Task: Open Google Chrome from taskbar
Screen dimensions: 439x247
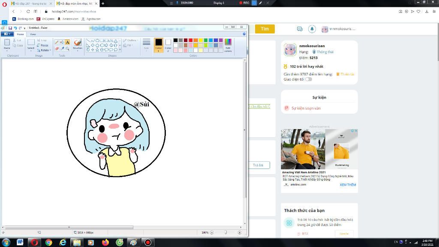Action: click(49, 242)
